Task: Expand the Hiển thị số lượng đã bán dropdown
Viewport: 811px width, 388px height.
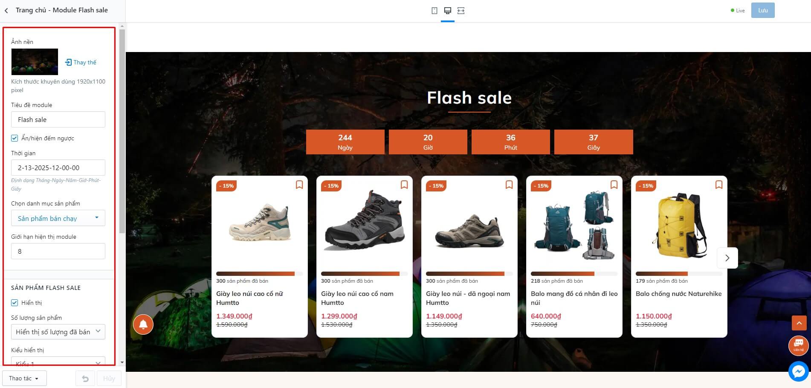Action: pos(58,332)
